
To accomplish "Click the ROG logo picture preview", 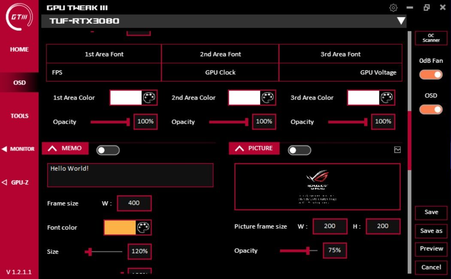I will 318,187.
